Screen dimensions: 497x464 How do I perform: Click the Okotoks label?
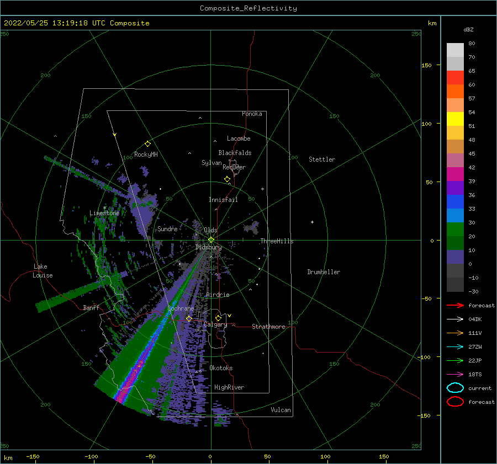coord(221,368)
